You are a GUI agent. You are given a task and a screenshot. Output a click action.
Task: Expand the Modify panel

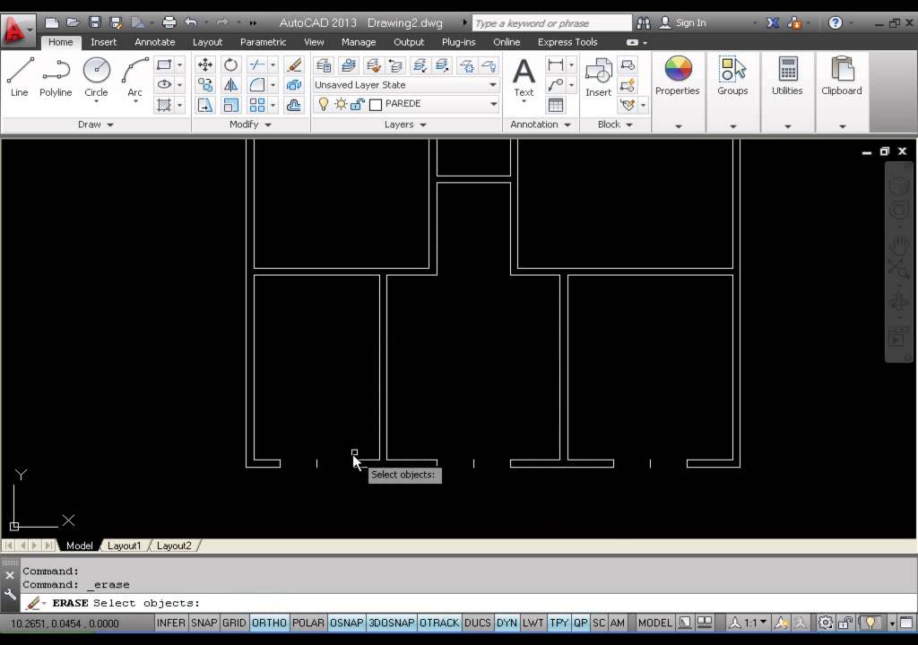[x=250, y=125]
